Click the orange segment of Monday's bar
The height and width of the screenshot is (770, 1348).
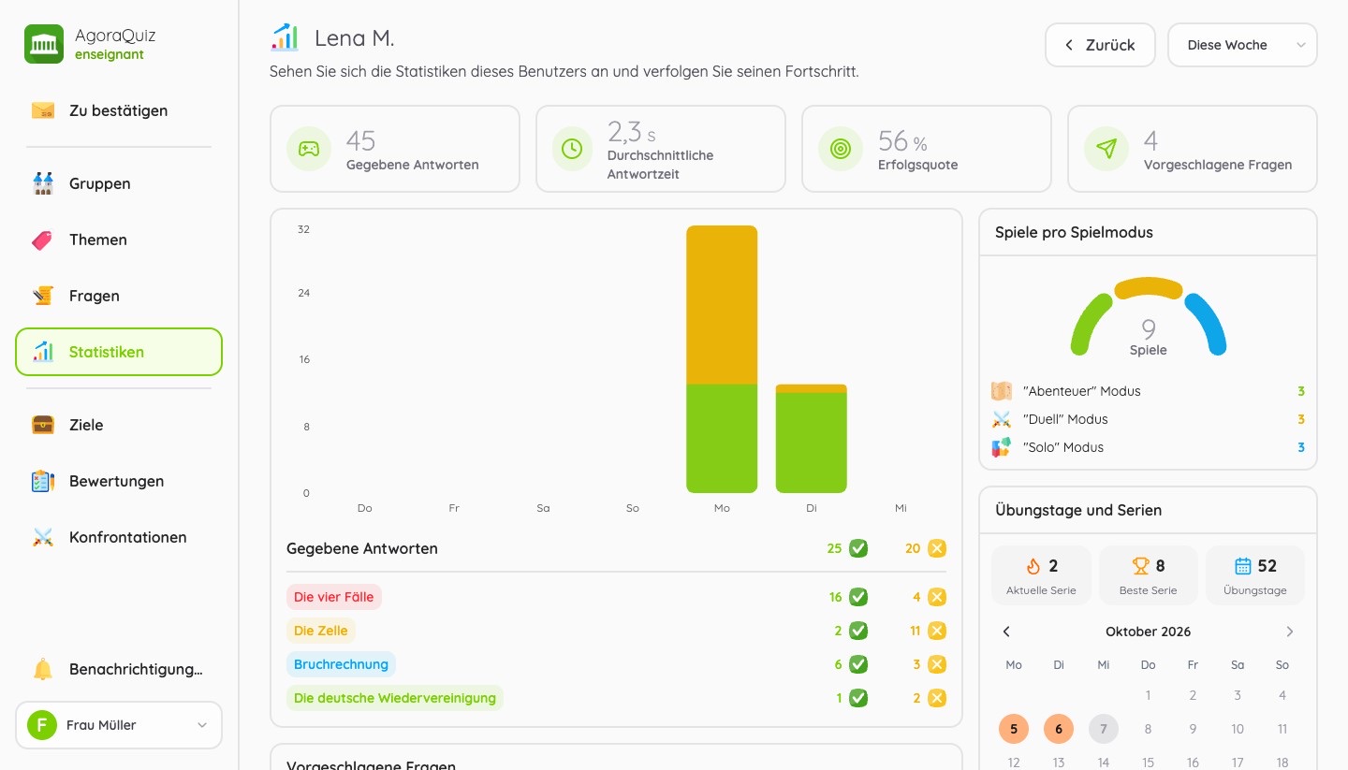[x=722, y=305]
